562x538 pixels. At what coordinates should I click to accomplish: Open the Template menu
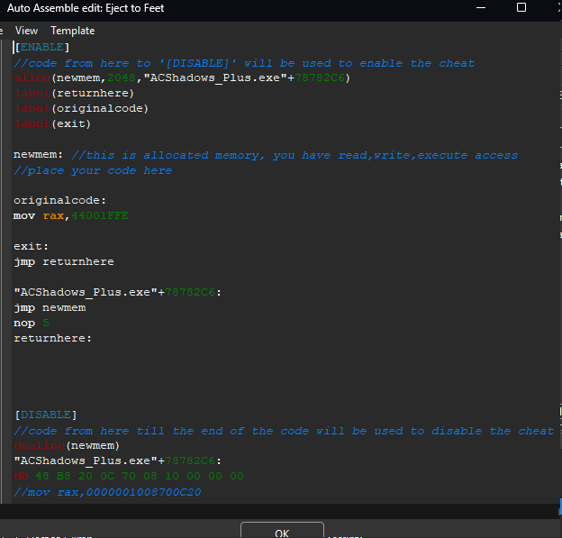72,31
